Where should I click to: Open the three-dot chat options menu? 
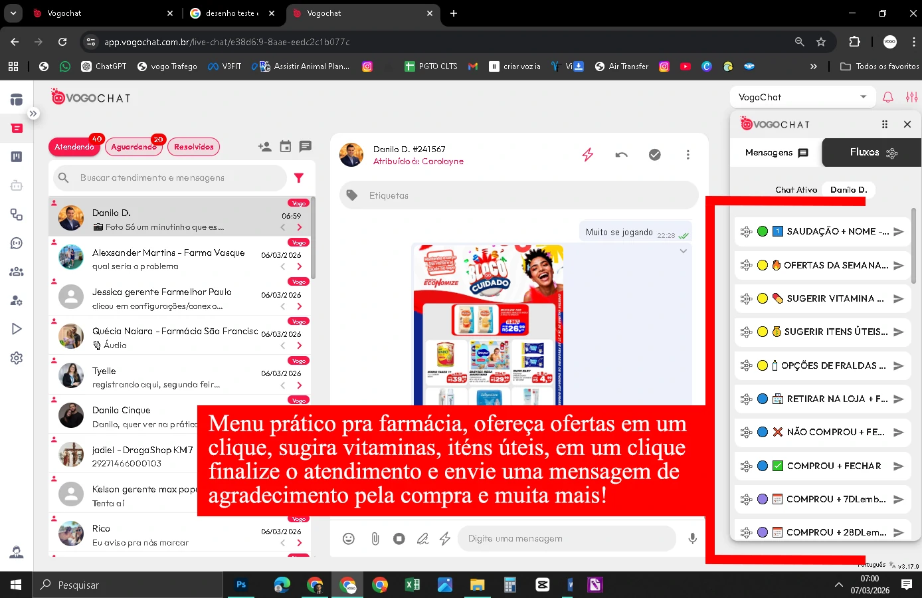[x=688, y=155]
